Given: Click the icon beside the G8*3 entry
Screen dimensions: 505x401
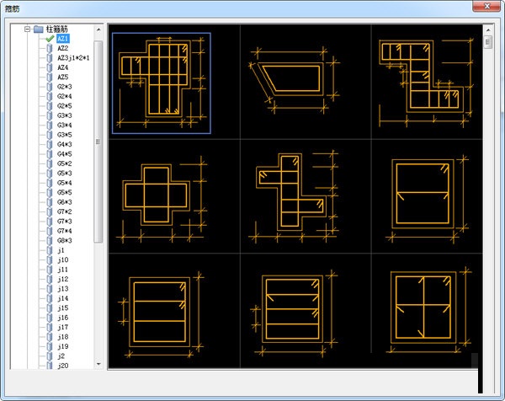Looking at the screenshot, I should click(x=50, y=241).
